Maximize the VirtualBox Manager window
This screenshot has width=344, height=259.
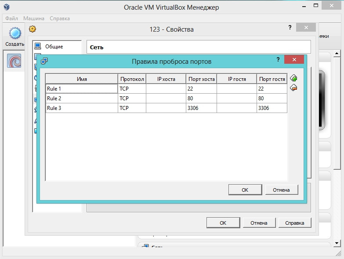pyautogui.click(x=316, y=6)
